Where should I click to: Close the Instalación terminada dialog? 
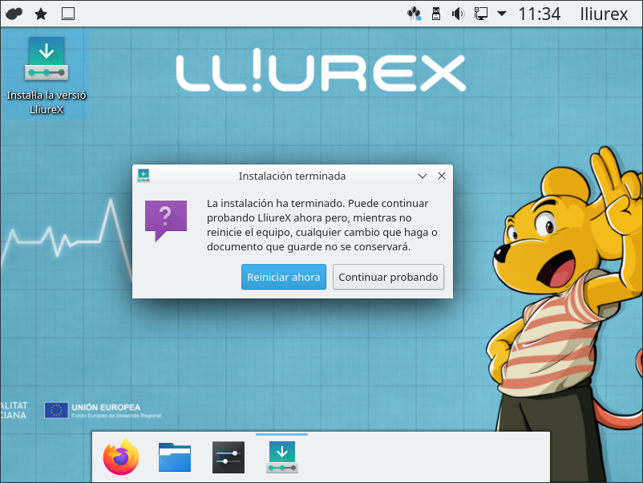pos(441,176)
